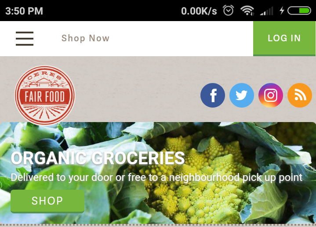Open the Instagram icon link
Screen dimensions: 316x227
[271, 95]
